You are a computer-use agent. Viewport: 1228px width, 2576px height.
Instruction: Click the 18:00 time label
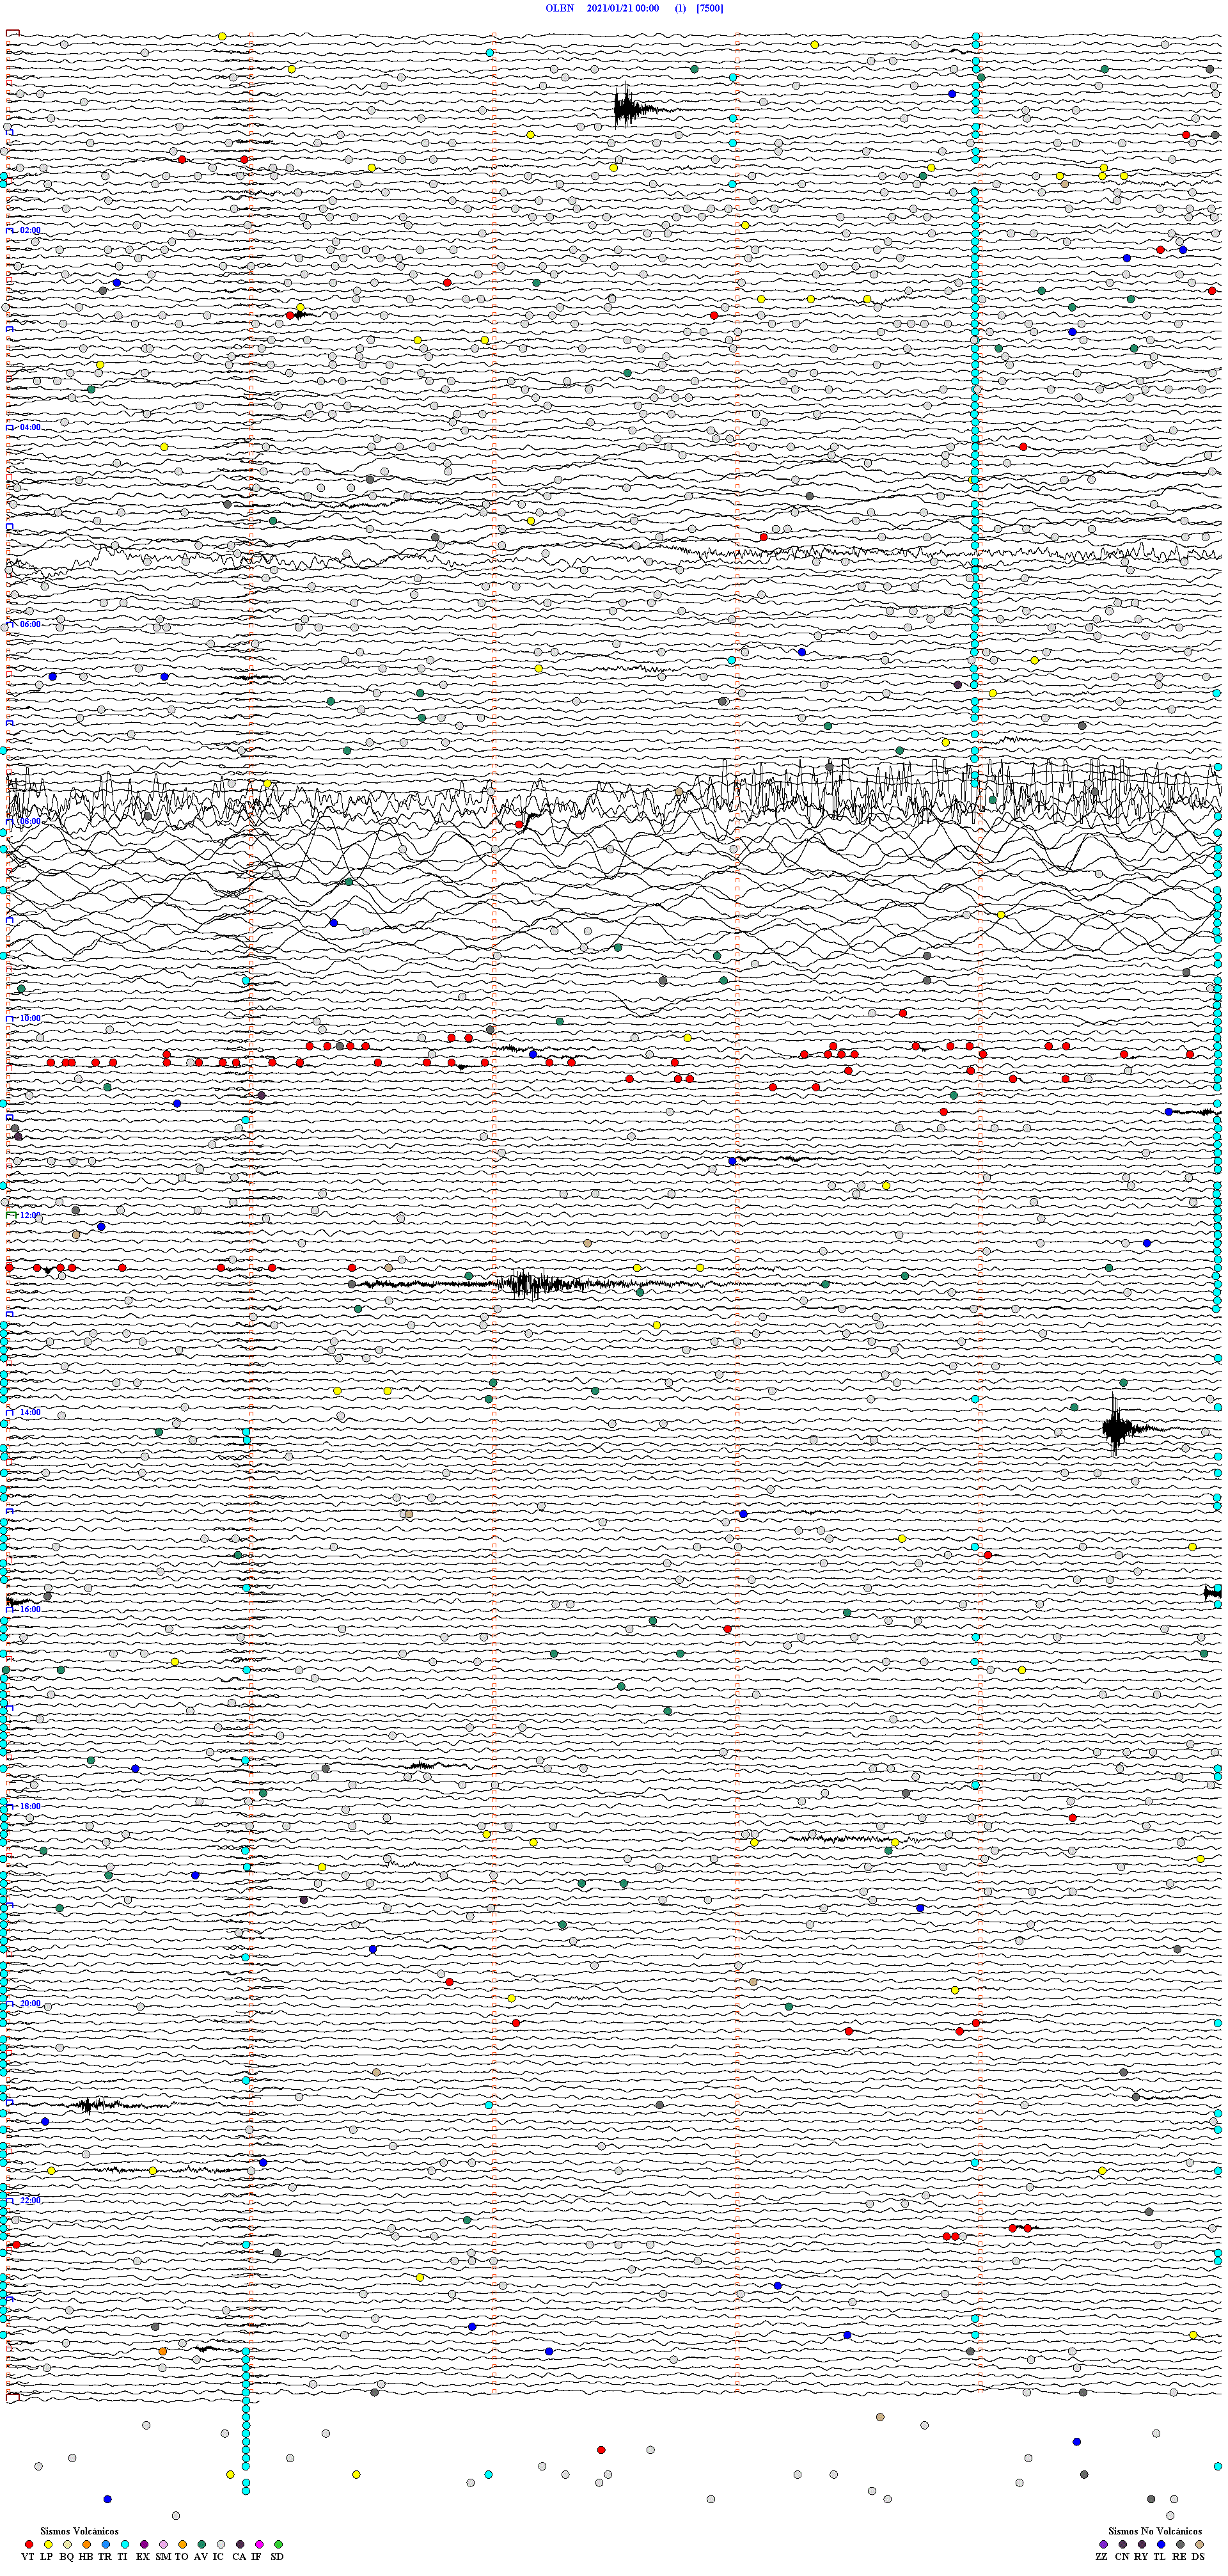click(x=30, y=1806)
